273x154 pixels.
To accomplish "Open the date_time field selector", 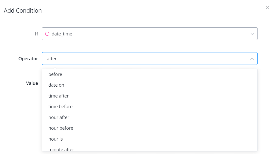I will tap(149, 34).
